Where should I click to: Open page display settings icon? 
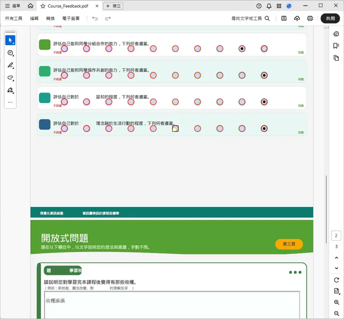click(x=336, y=291)
